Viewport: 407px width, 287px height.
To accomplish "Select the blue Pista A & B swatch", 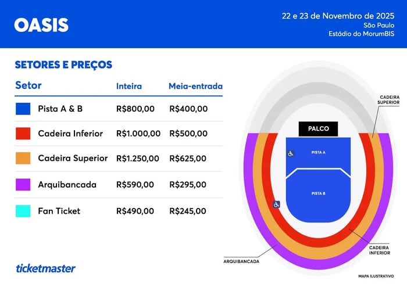I will pyautogui.click(x=23, y=109).
